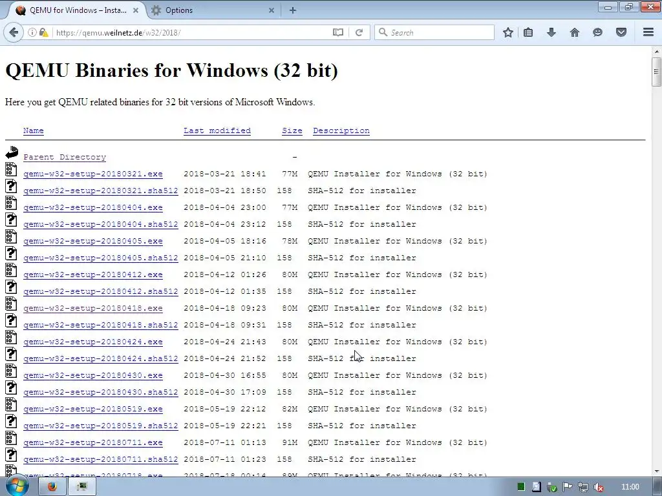Download qemu-w32-setup-20180412.exe
This screenshot has height=496, width=662.
(x=93, y=274)
